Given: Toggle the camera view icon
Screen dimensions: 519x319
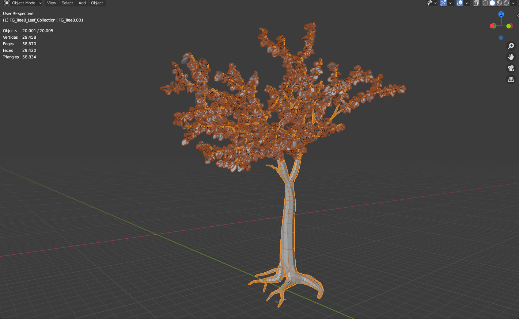Looking at the screenshot, I should pos(511,68).
